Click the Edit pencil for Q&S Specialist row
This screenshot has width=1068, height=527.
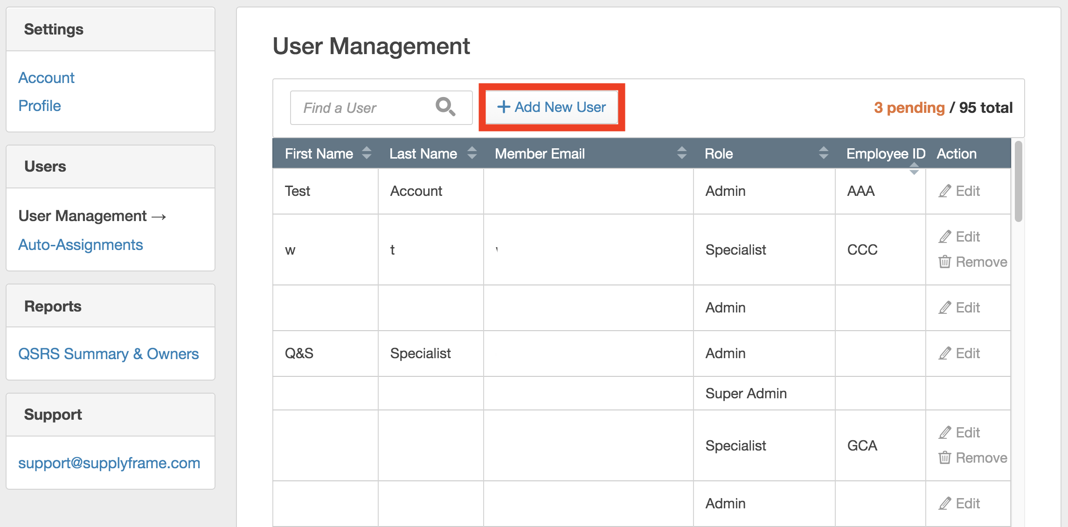tap(945, 354)
